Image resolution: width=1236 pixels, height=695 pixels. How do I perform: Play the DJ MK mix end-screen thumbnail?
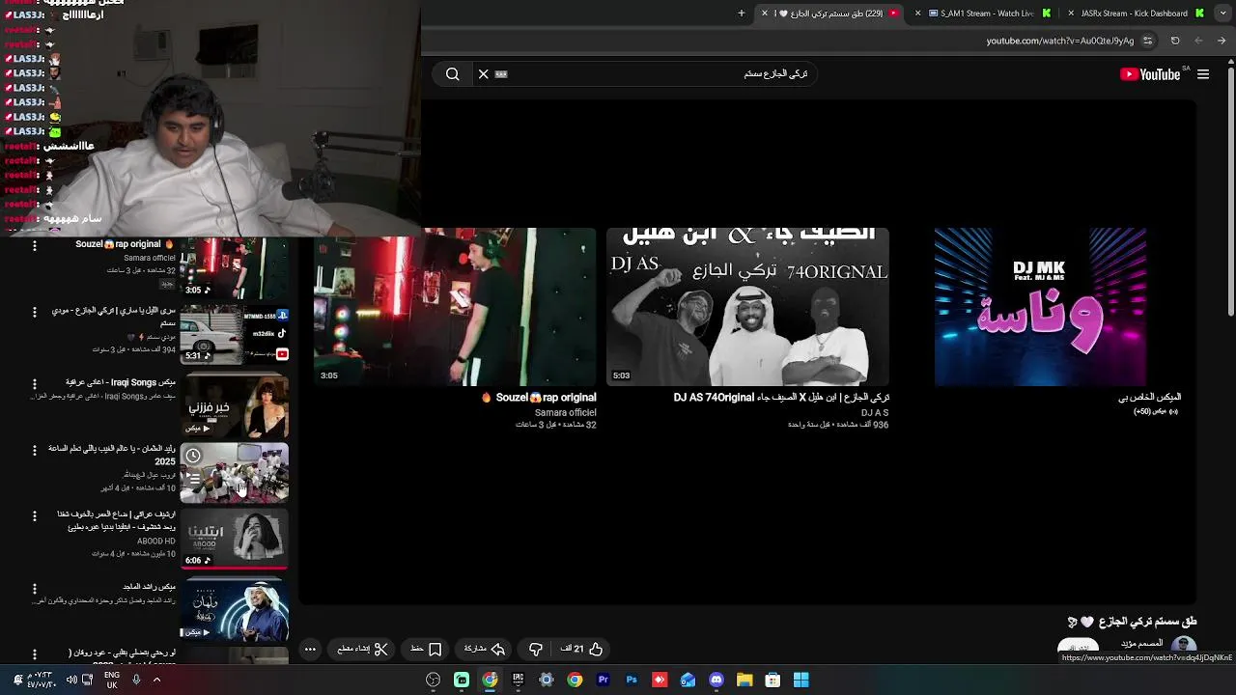click(1040, 307)
